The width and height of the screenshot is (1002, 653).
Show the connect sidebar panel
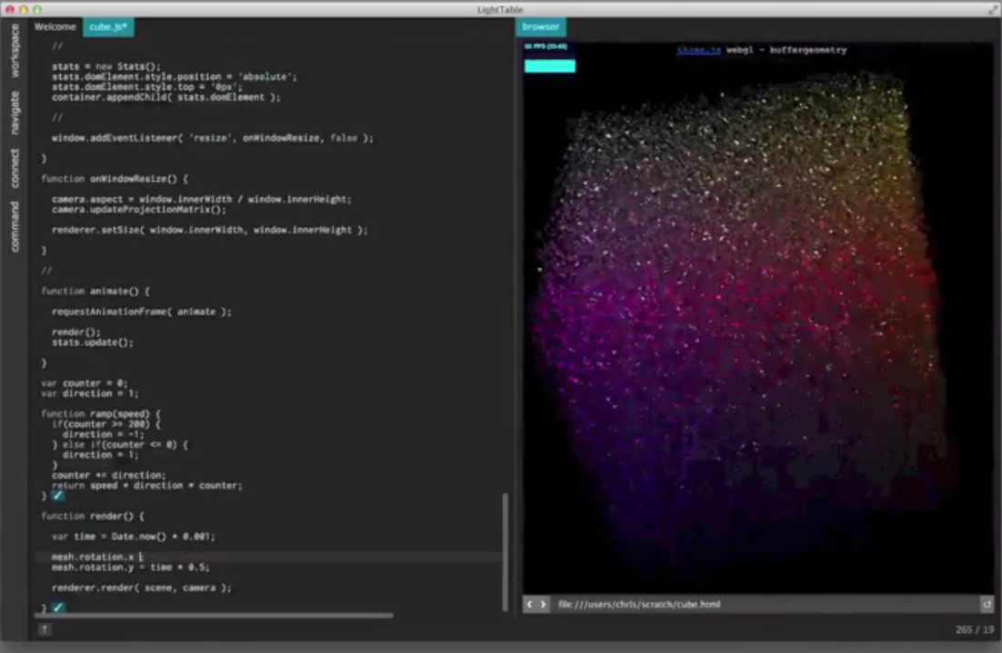pos(15,168)
